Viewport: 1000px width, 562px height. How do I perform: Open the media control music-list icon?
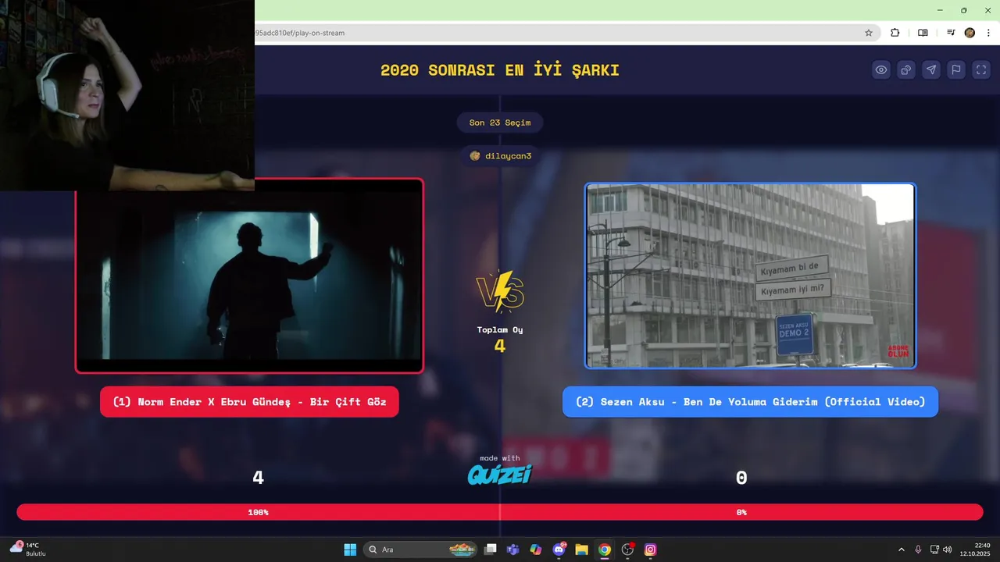pos(951,33)
